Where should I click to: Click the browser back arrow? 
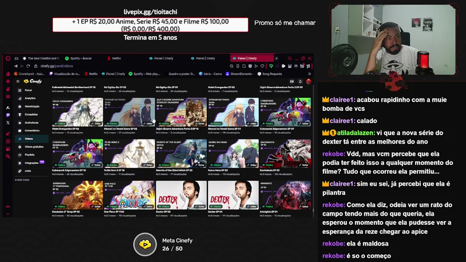(16, 66)
